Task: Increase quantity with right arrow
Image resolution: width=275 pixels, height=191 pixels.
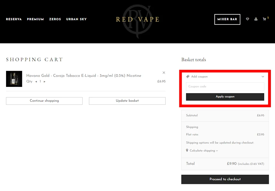Action: (x=45, y=81)
